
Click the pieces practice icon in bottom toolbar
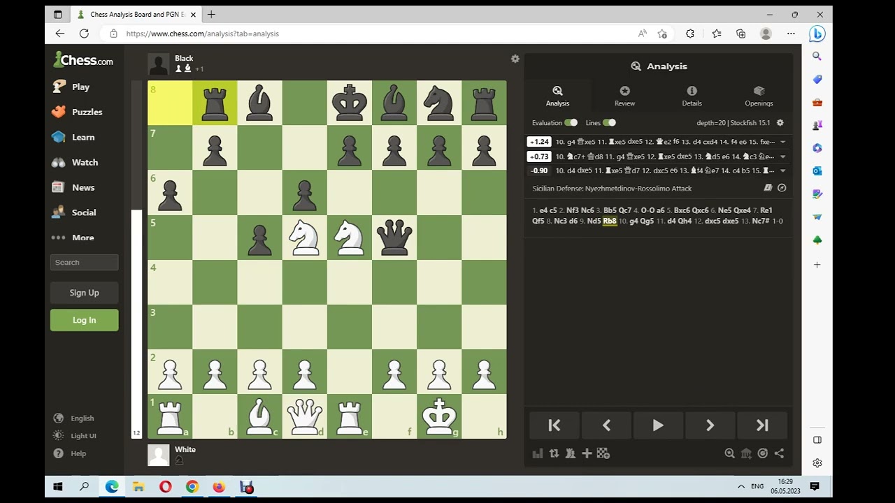pos(571,453)
